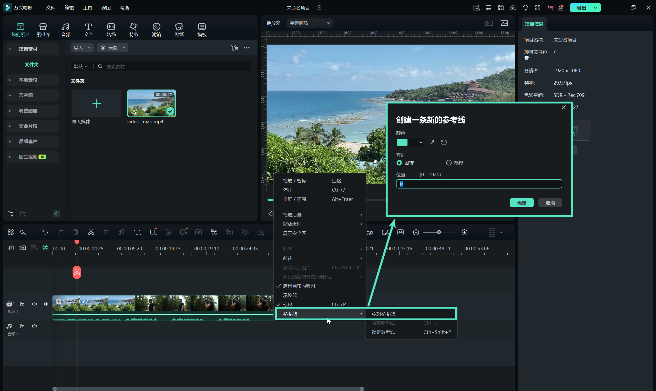Viewport: 656px width, 391px height.
Task: Hide video track 1 with eye icon
Action: (x=46, y=304)
